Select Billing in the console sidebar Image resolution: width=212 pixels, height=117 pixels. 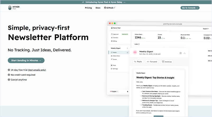[x=115, y=41]
